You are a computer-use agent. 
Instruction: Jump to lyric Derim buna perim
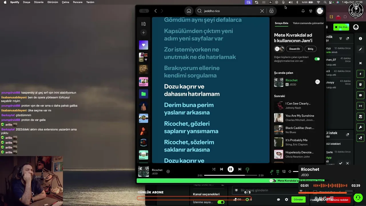189,109
